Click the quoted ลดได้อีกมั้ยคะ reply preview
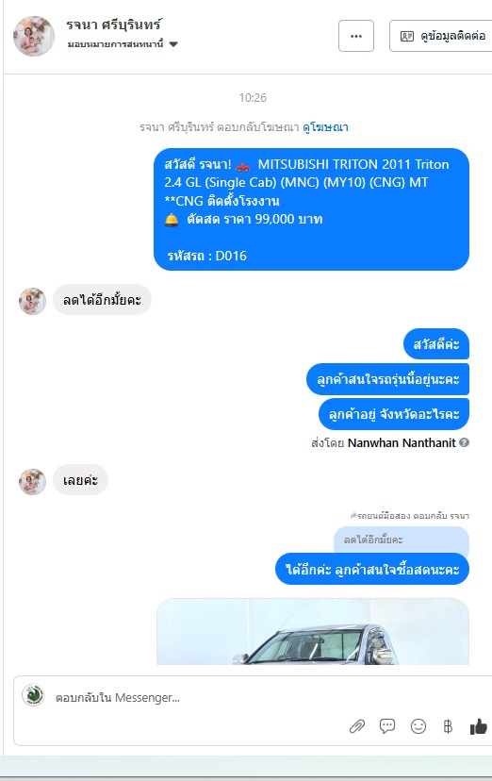 tap(402, 540)
